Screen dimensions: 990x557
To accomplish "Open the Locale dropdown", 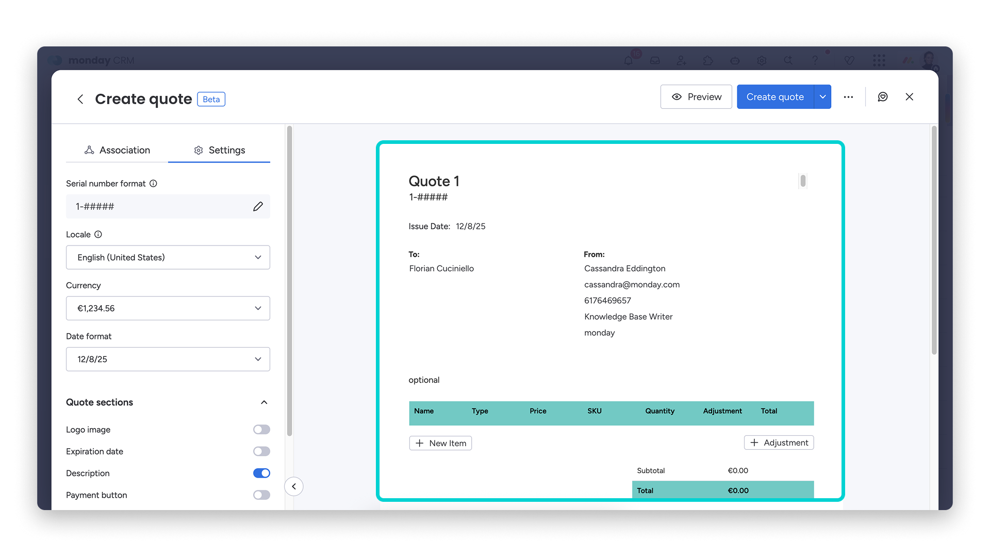I will 168,257.
